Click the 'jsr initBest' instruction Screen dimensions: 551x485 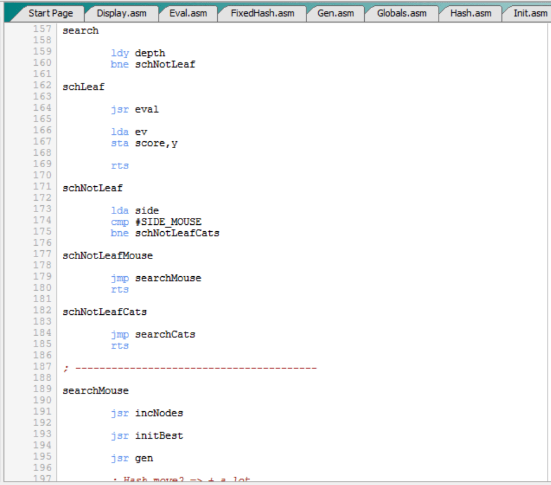[147, 436]
